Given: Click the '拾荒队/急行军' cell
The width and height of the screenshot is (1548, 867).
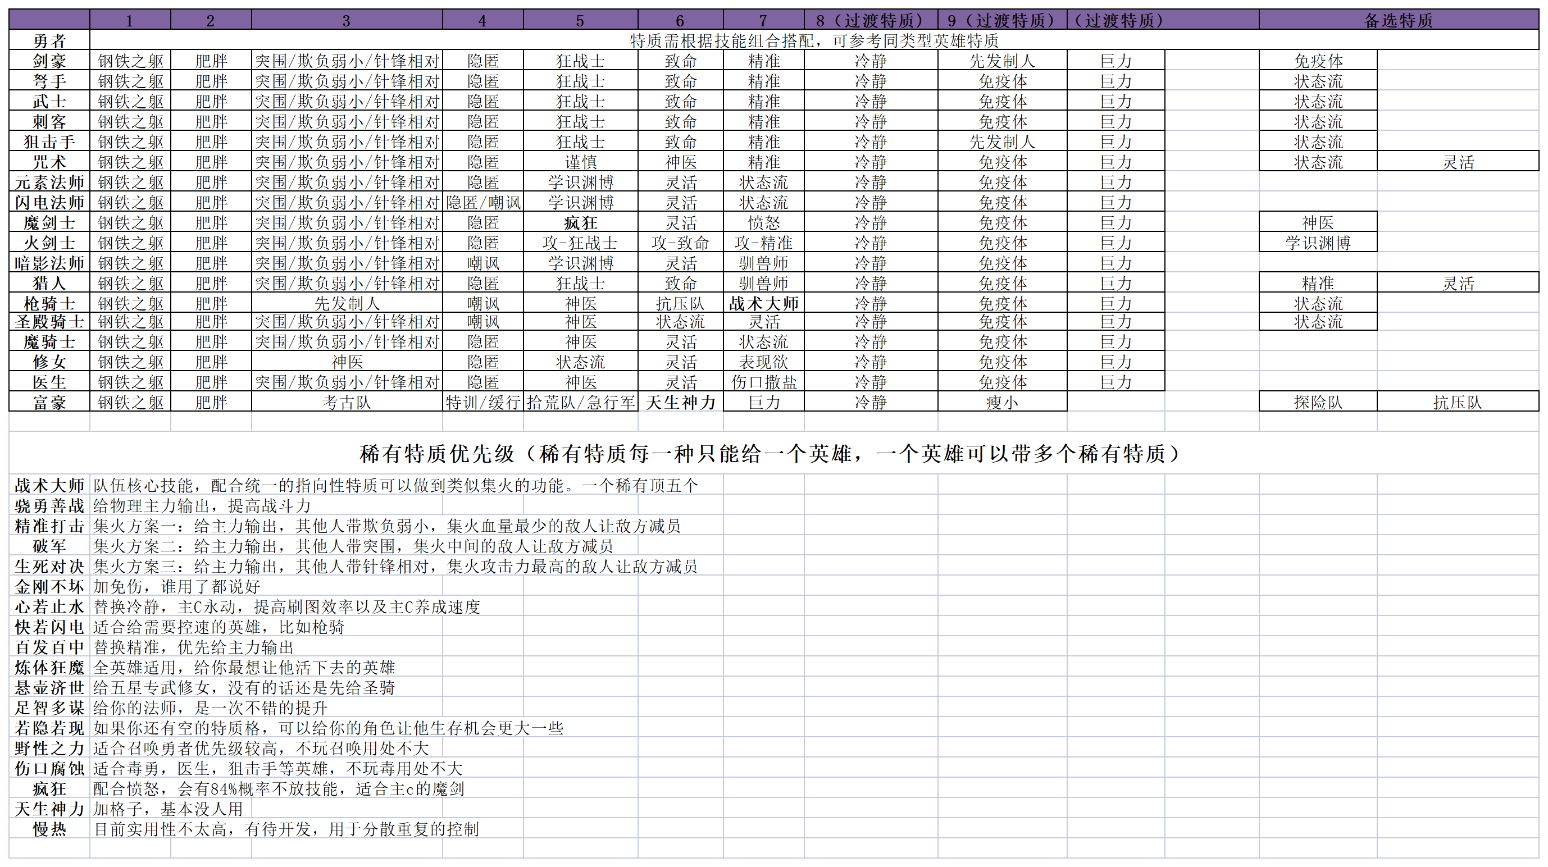Looking at the screenshot, I should click(x=581, y=402).
